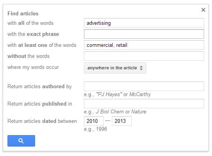Click the up-down arrows on the occurrence selector

[141, 68]
